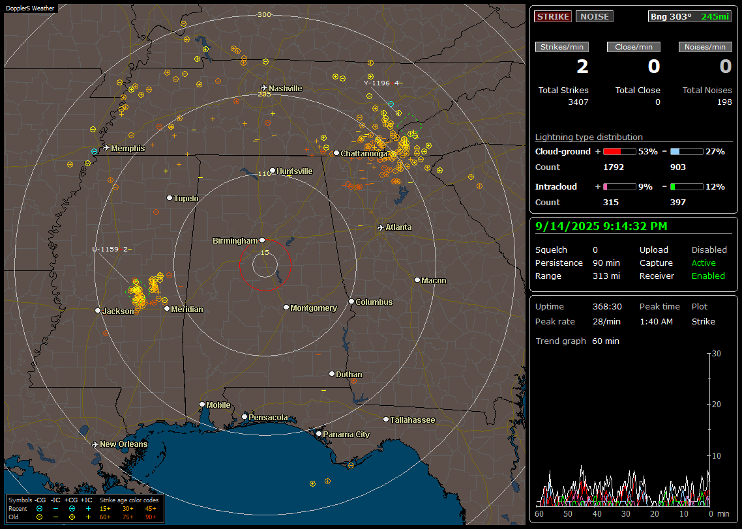The image size is (742, 529).
Task: Click the Columbus city marker
Action: [x=351, y=301]
